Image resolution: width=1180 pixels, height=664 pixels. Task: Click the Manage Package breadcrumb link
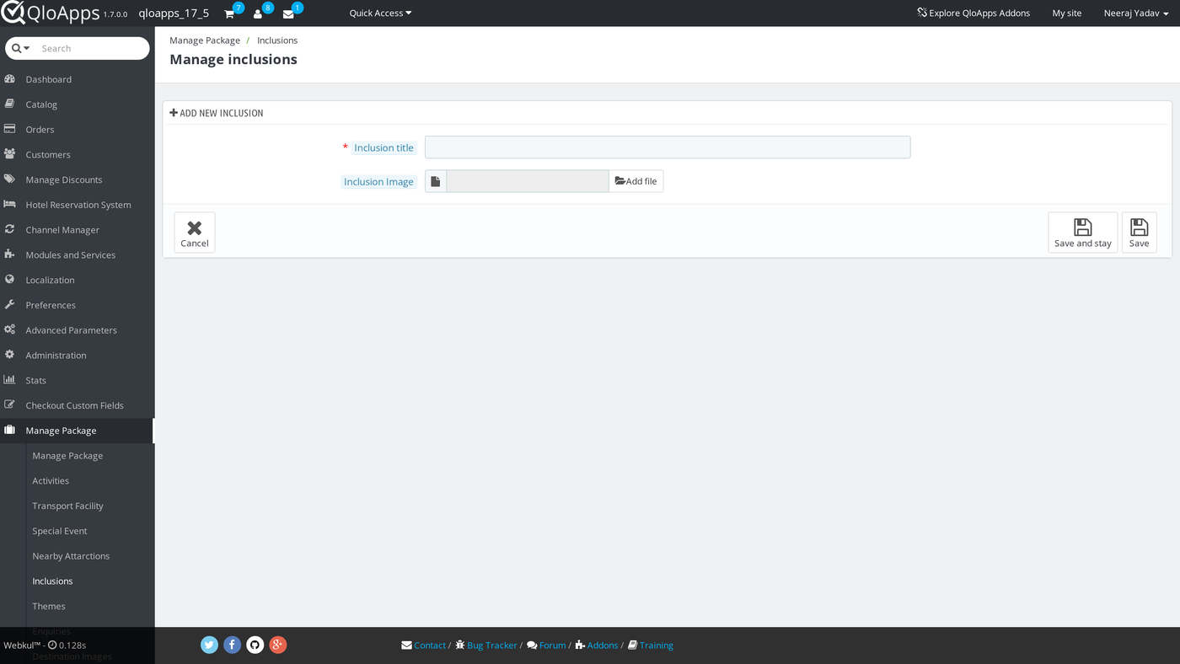coord(205,40)
